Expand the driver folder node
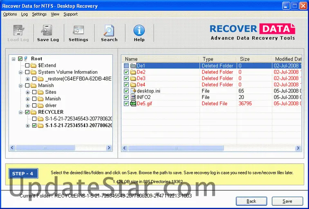The height and width of the screenshot is (209, 309). 28,106
